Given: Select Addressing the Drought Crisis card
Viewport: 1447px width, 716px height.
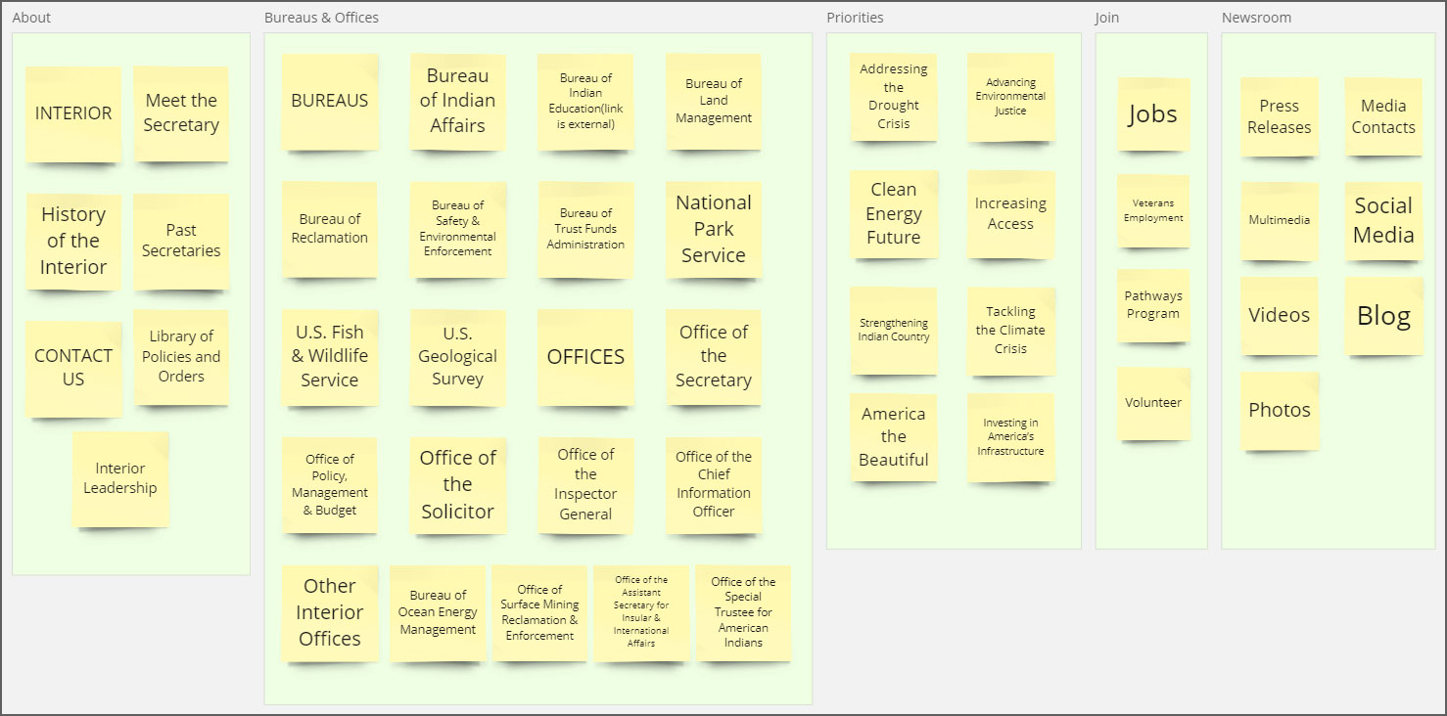Looking at the screenshot, I should point(894,97).
